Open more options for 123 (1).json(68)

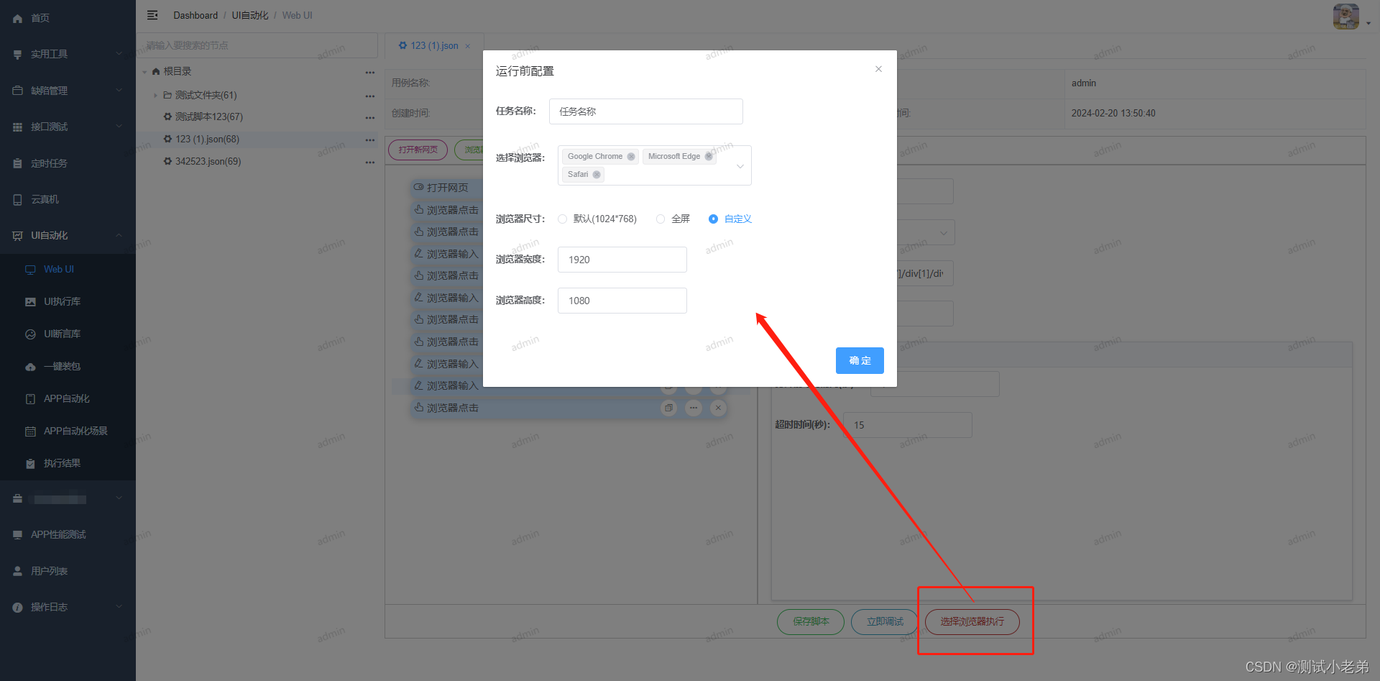(369, 140)
